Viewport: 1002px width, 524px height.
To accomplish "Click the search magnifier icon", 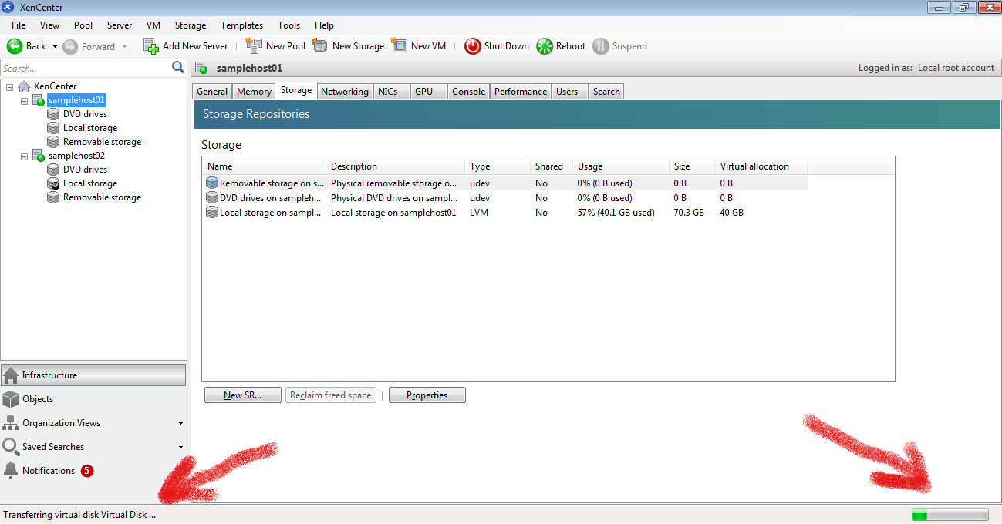I will coord(178,68).
